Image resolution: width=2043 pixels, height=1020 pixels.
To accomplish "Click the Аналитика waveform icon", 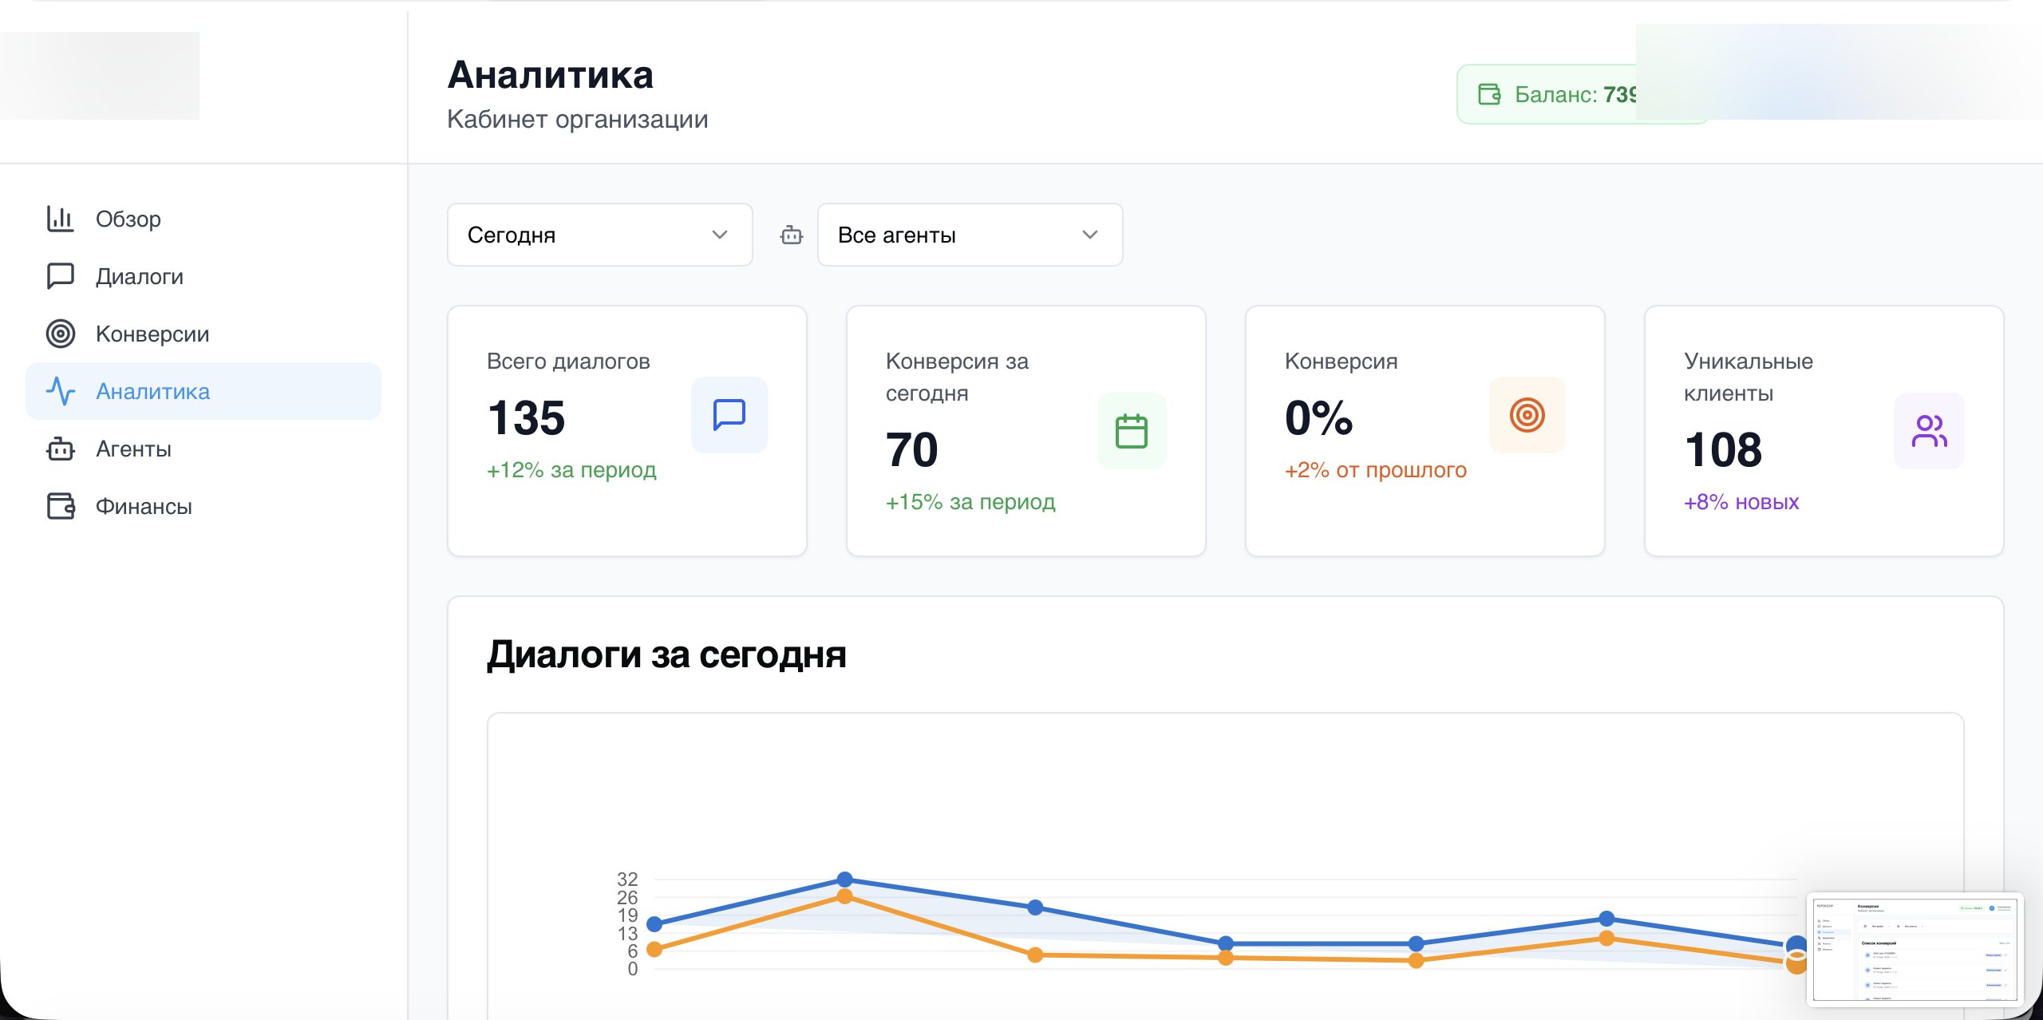I will [x=61, y=391].
